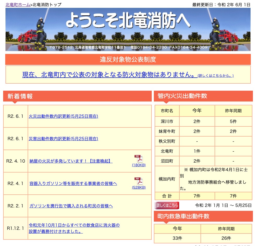Open 容器入りガソリン等を販売する事業者 link
This screenshot has width=255, height=246.
click(x=73, y=183)
